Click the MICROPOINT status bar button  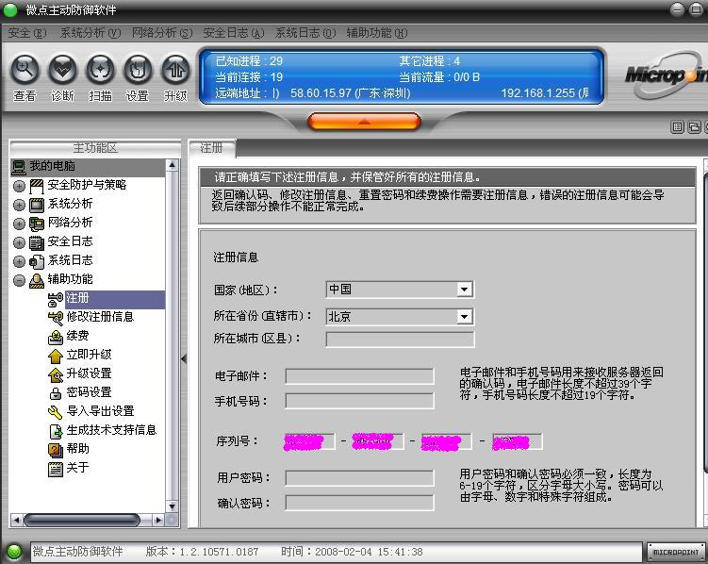tap(676, 552)
